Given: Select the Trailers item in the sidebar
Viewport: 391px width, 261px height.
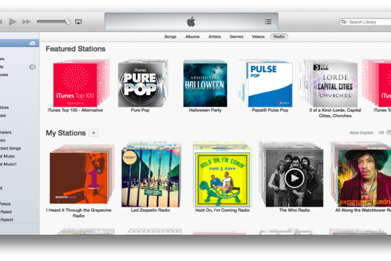Looking at the screenshot, I should [6, 133].
